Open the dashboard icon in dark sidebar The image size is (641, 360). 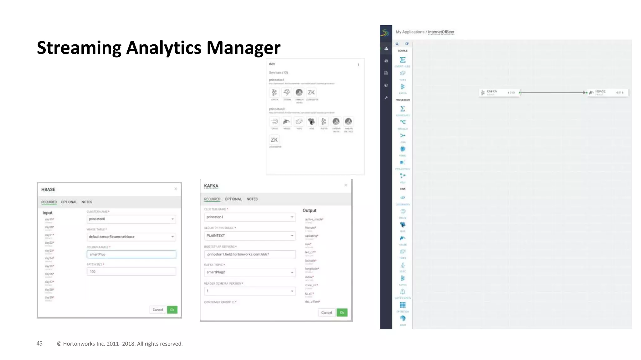[386, 61]
